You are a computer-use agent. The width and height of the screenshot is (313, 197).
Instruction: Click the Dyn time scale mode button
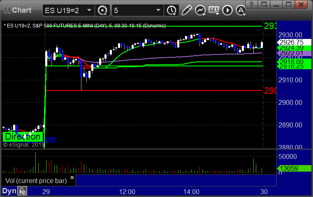9,191
